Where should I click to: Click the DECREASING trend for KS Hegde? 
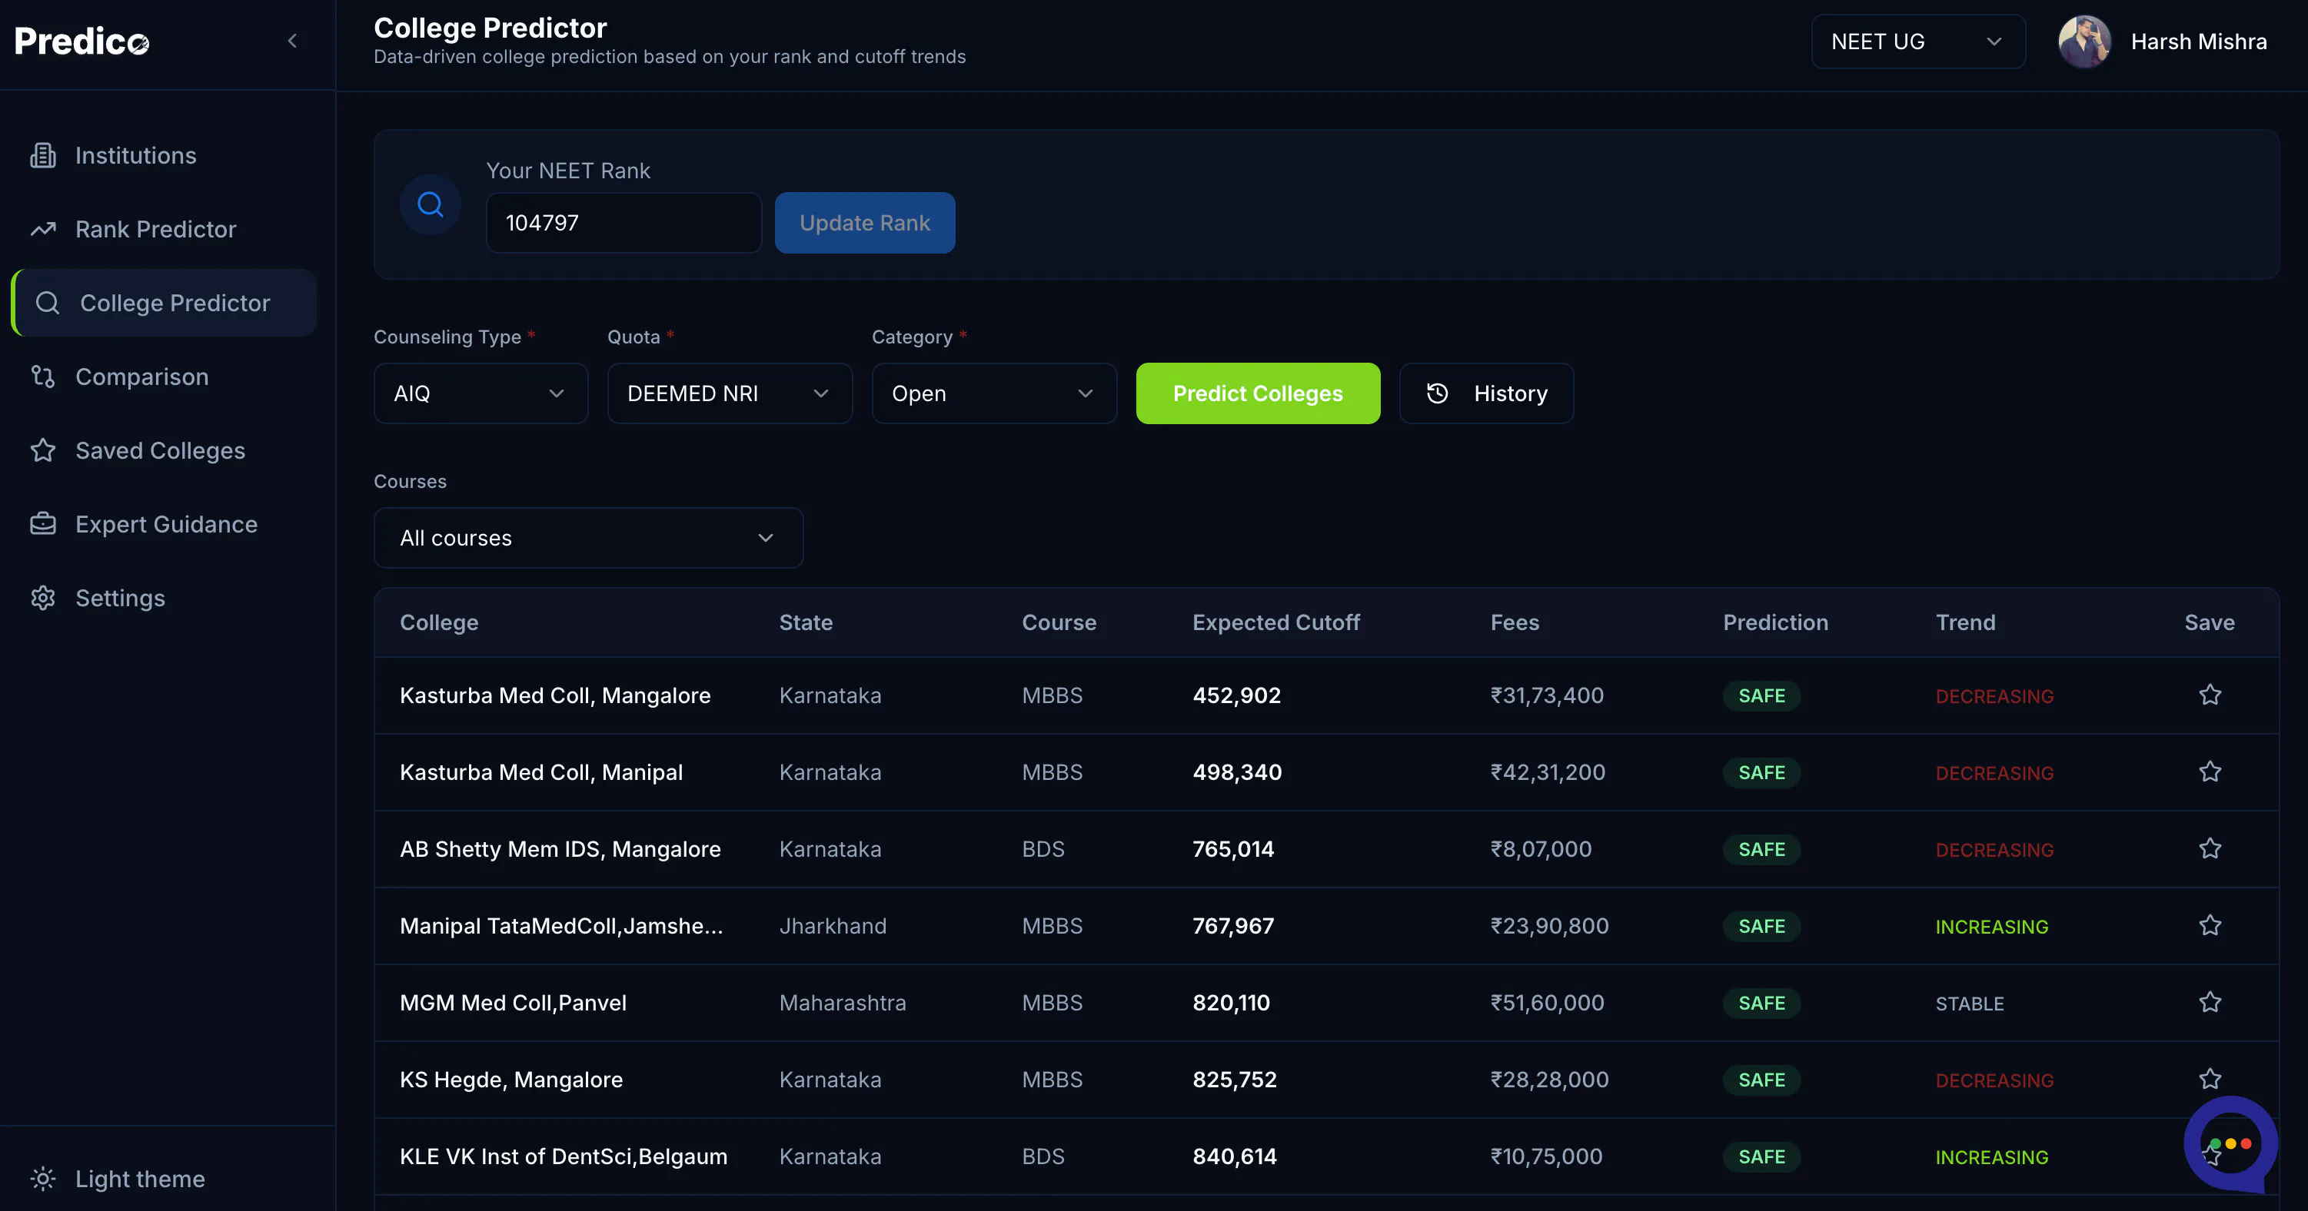(1994, 1080)
